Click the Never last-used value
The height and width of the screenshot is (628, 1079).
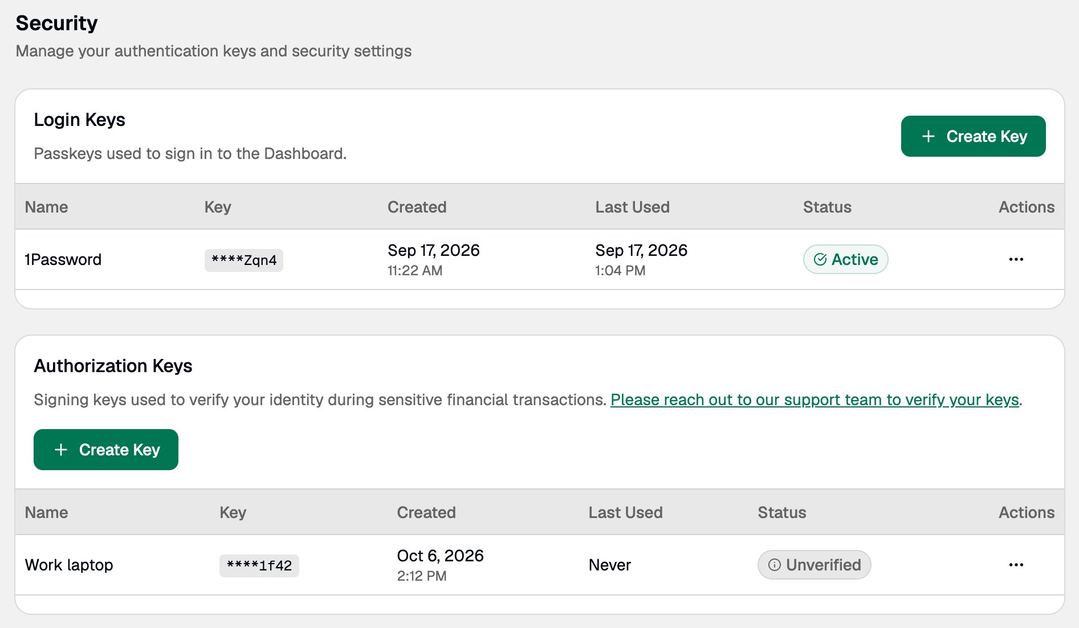(609, 565)
